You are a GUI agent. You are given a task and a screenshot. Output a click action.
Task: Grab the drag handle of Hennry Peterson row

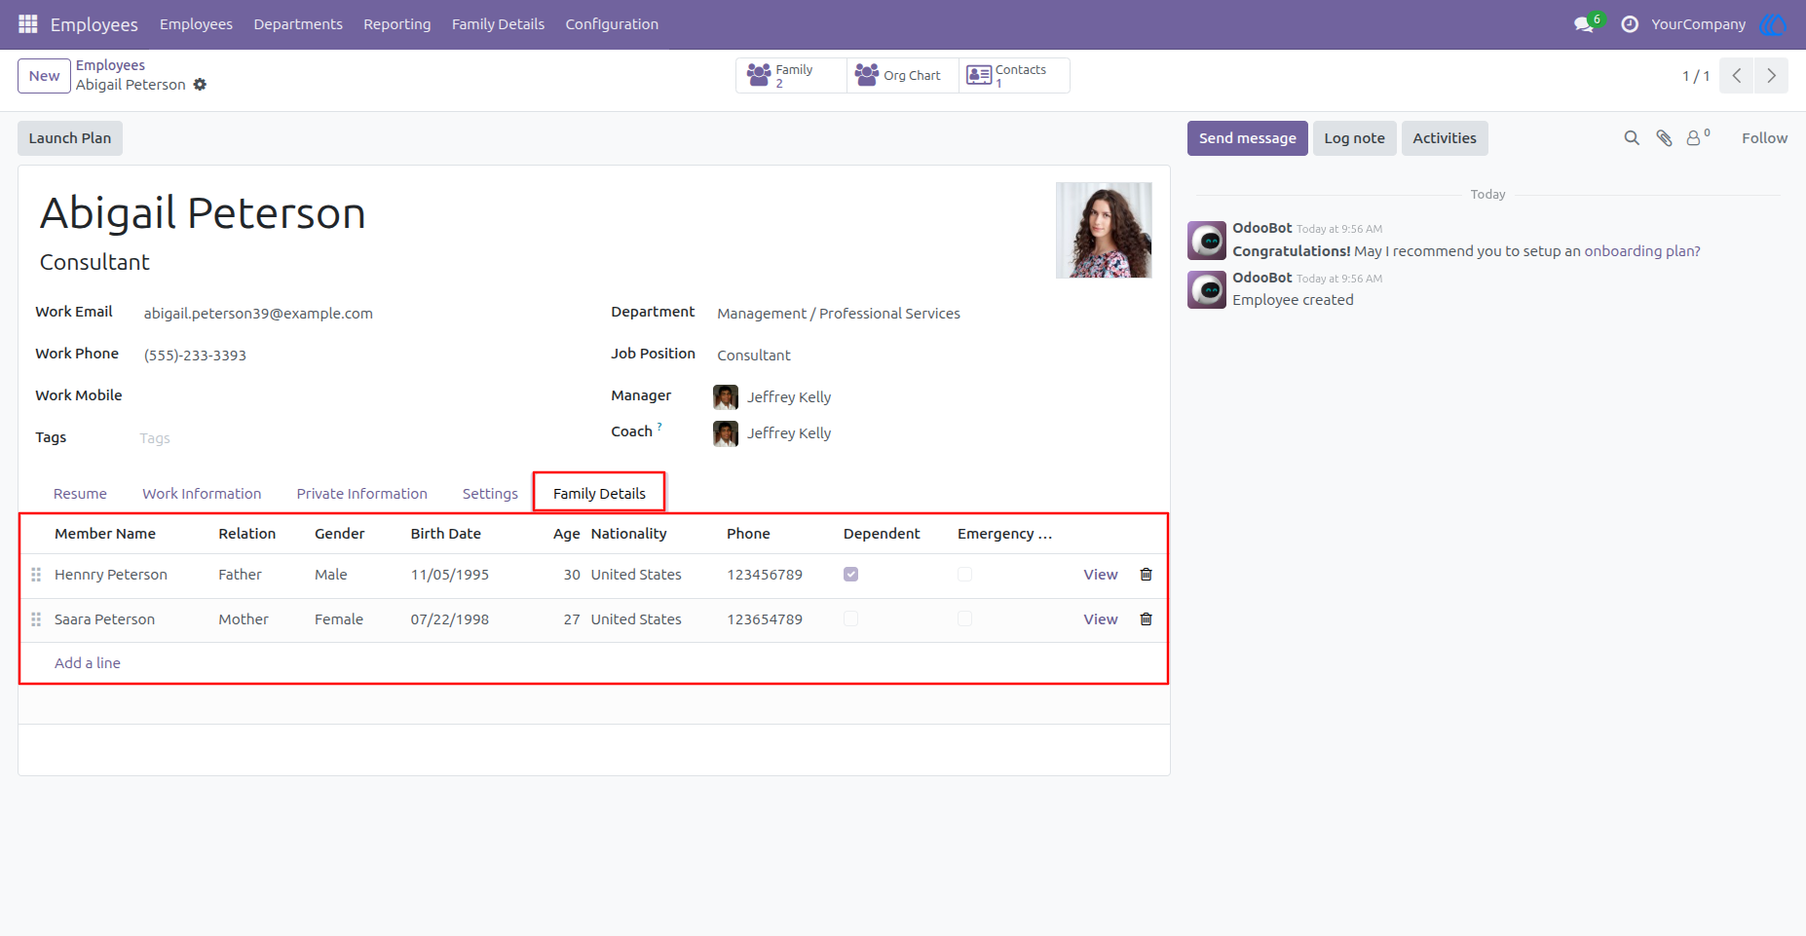(36, 575)
